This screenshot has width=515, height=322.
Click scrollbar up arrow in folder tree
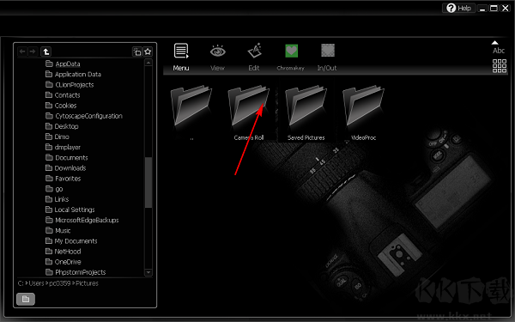148,63
